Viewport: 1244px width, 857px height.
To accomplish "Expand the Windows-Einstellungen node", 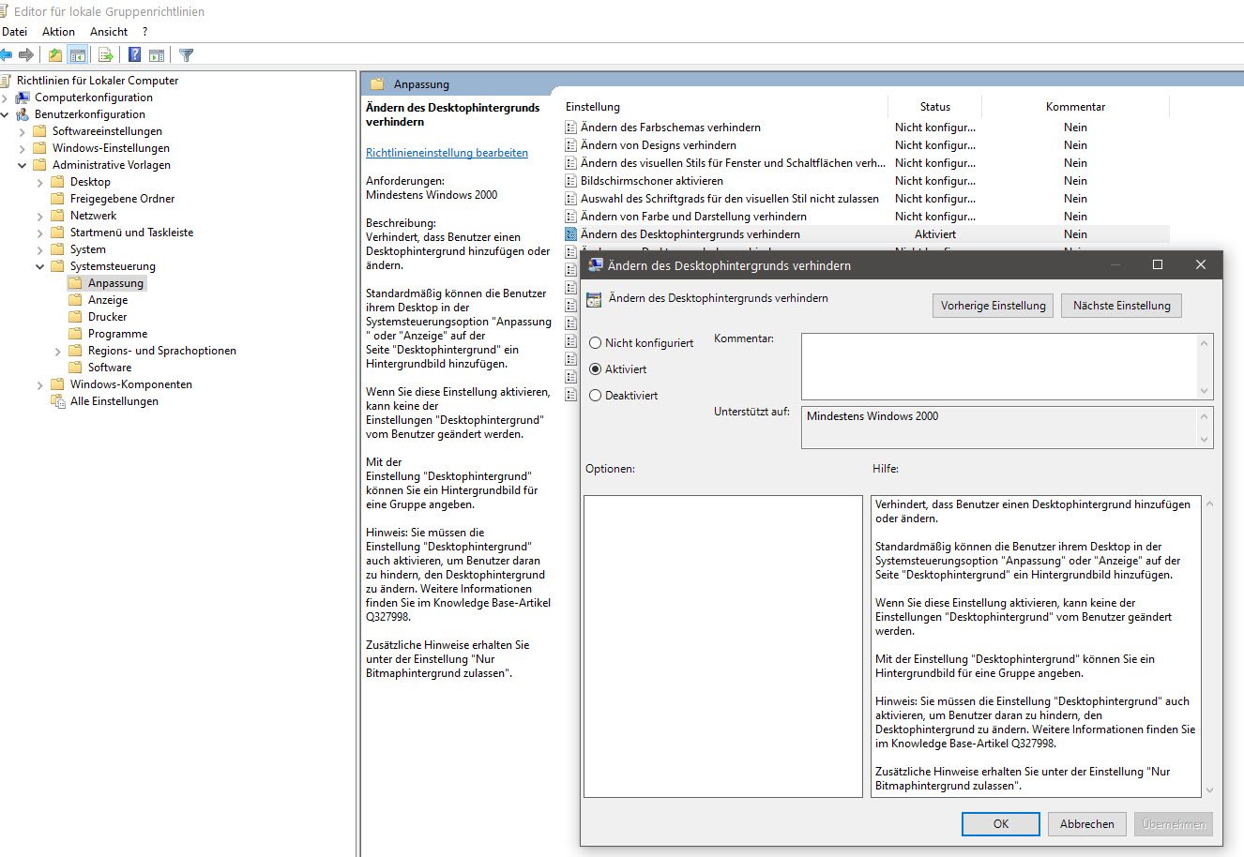I will (x=23, y=148).
